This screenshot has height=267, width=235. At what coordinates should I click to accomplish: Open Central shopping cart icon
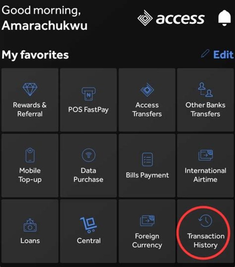[x=88, y=225]
